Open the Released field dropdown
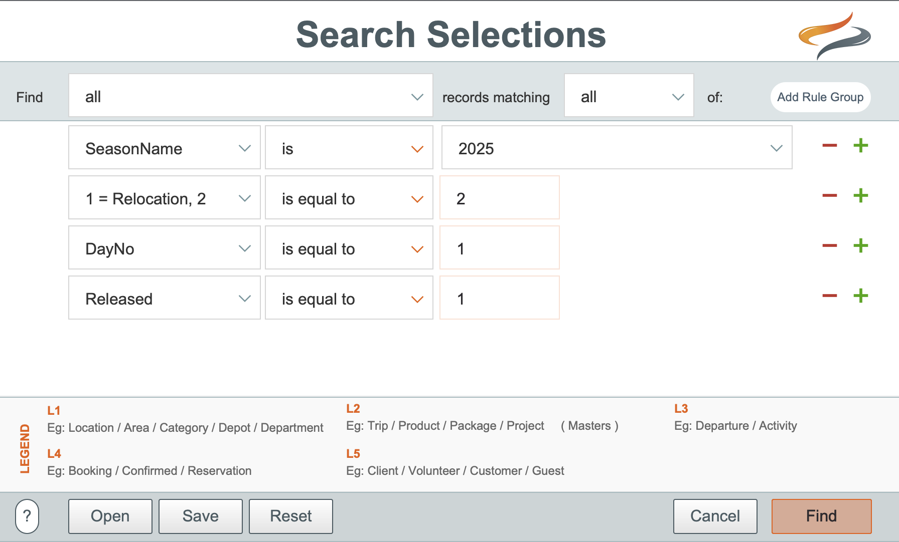This screenshot has height=542, width=899. point(165,298)
